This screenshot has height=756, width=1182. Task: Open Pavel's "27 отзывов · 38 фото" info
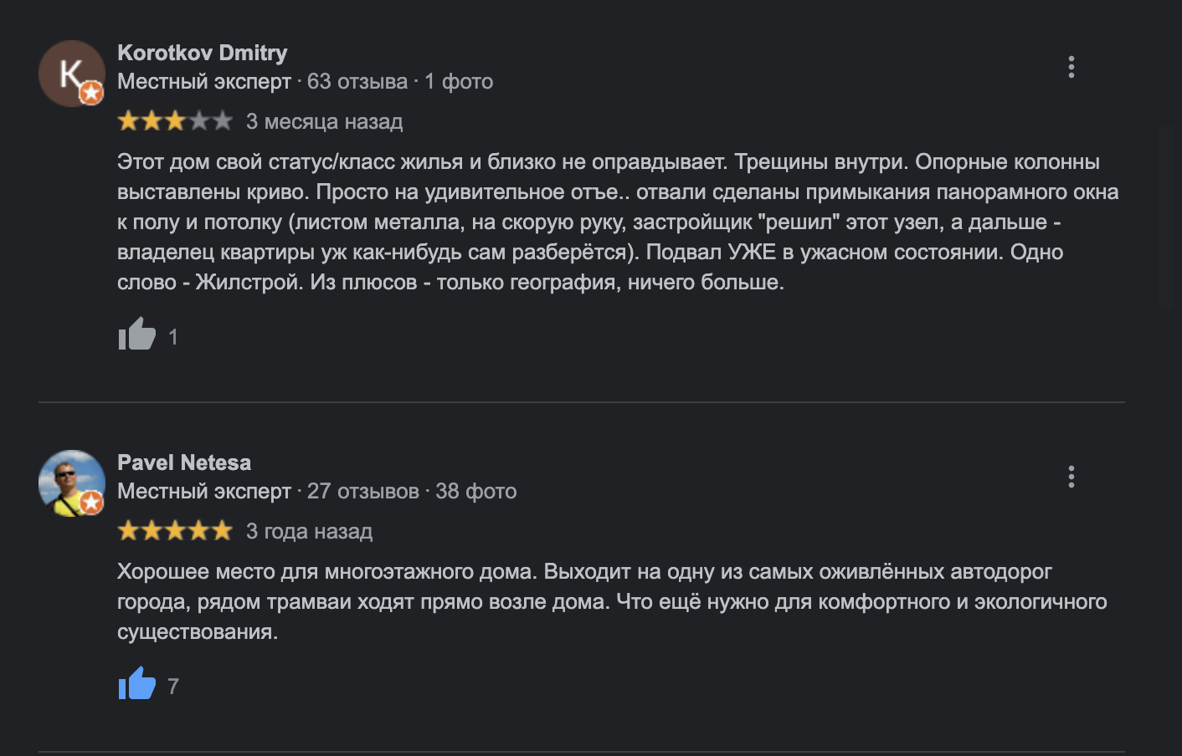click(x=411, y=491)
